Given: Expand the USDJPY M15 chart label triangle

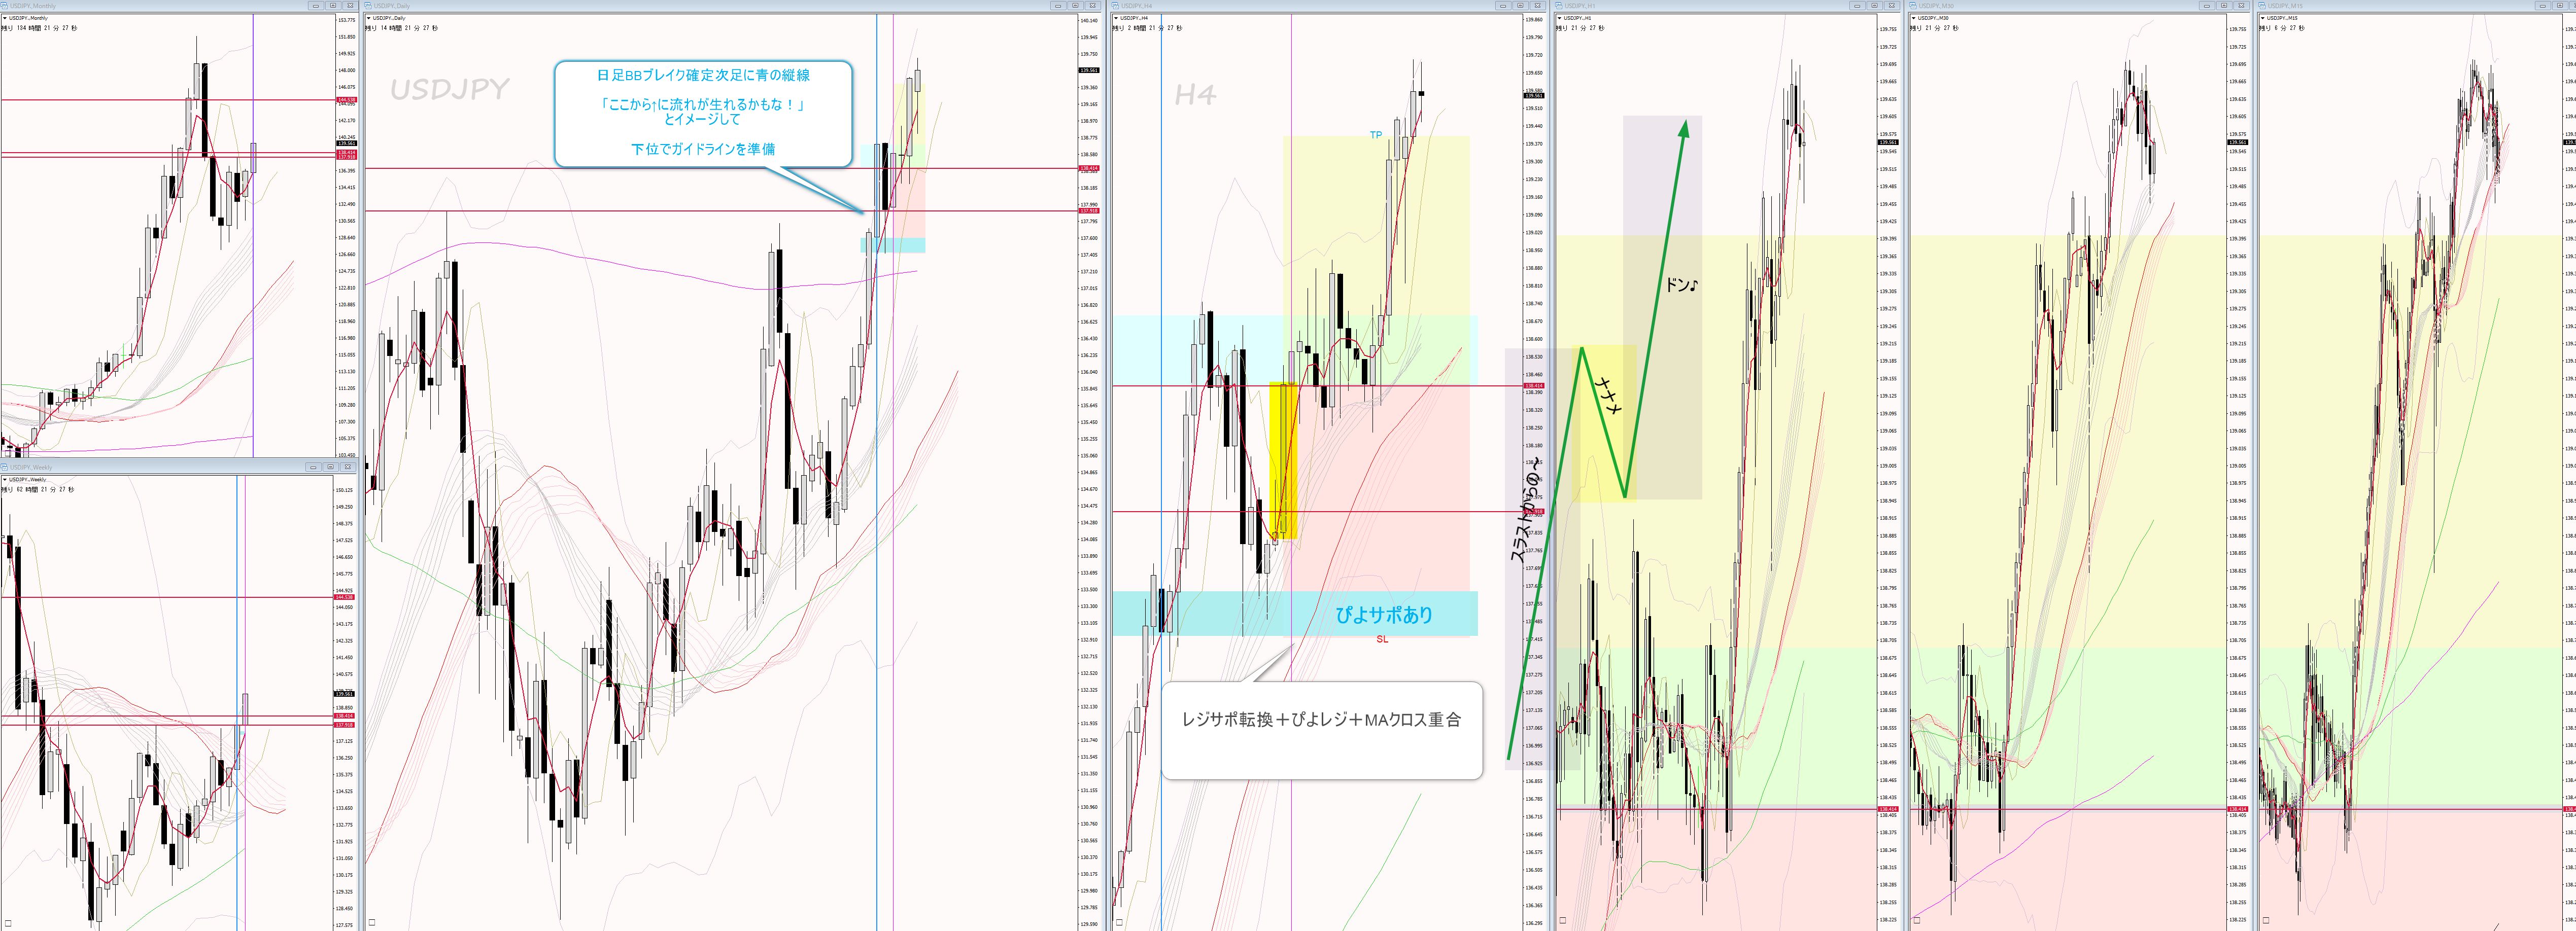Looking at the screenshot, I should pos(2264,18).
